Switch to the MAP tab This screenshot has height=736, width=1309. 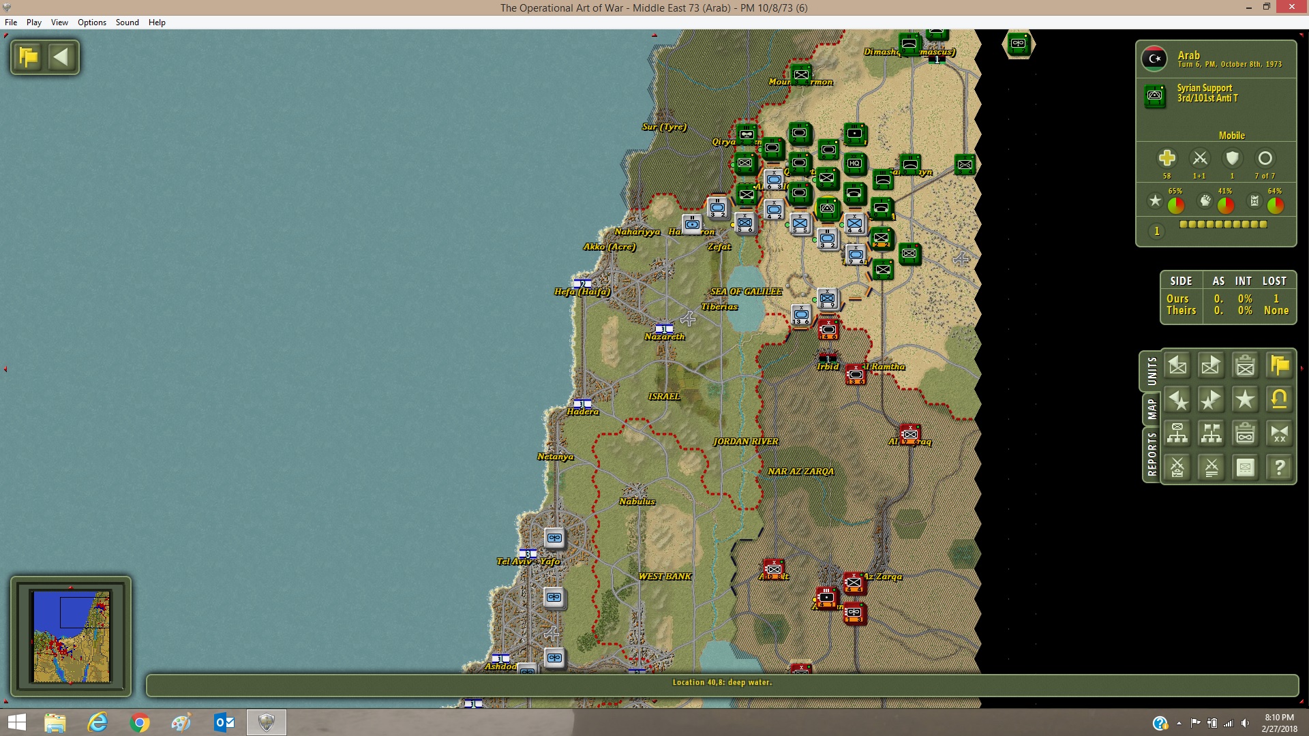[x=1152, y=409]
